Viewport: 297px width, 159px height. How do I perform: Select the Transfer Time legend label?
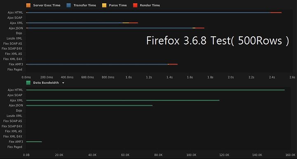pyautogui.click(x=85, y=5)
